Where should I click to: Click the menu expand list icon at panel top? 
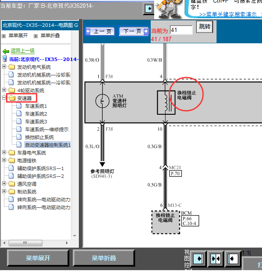4,36
